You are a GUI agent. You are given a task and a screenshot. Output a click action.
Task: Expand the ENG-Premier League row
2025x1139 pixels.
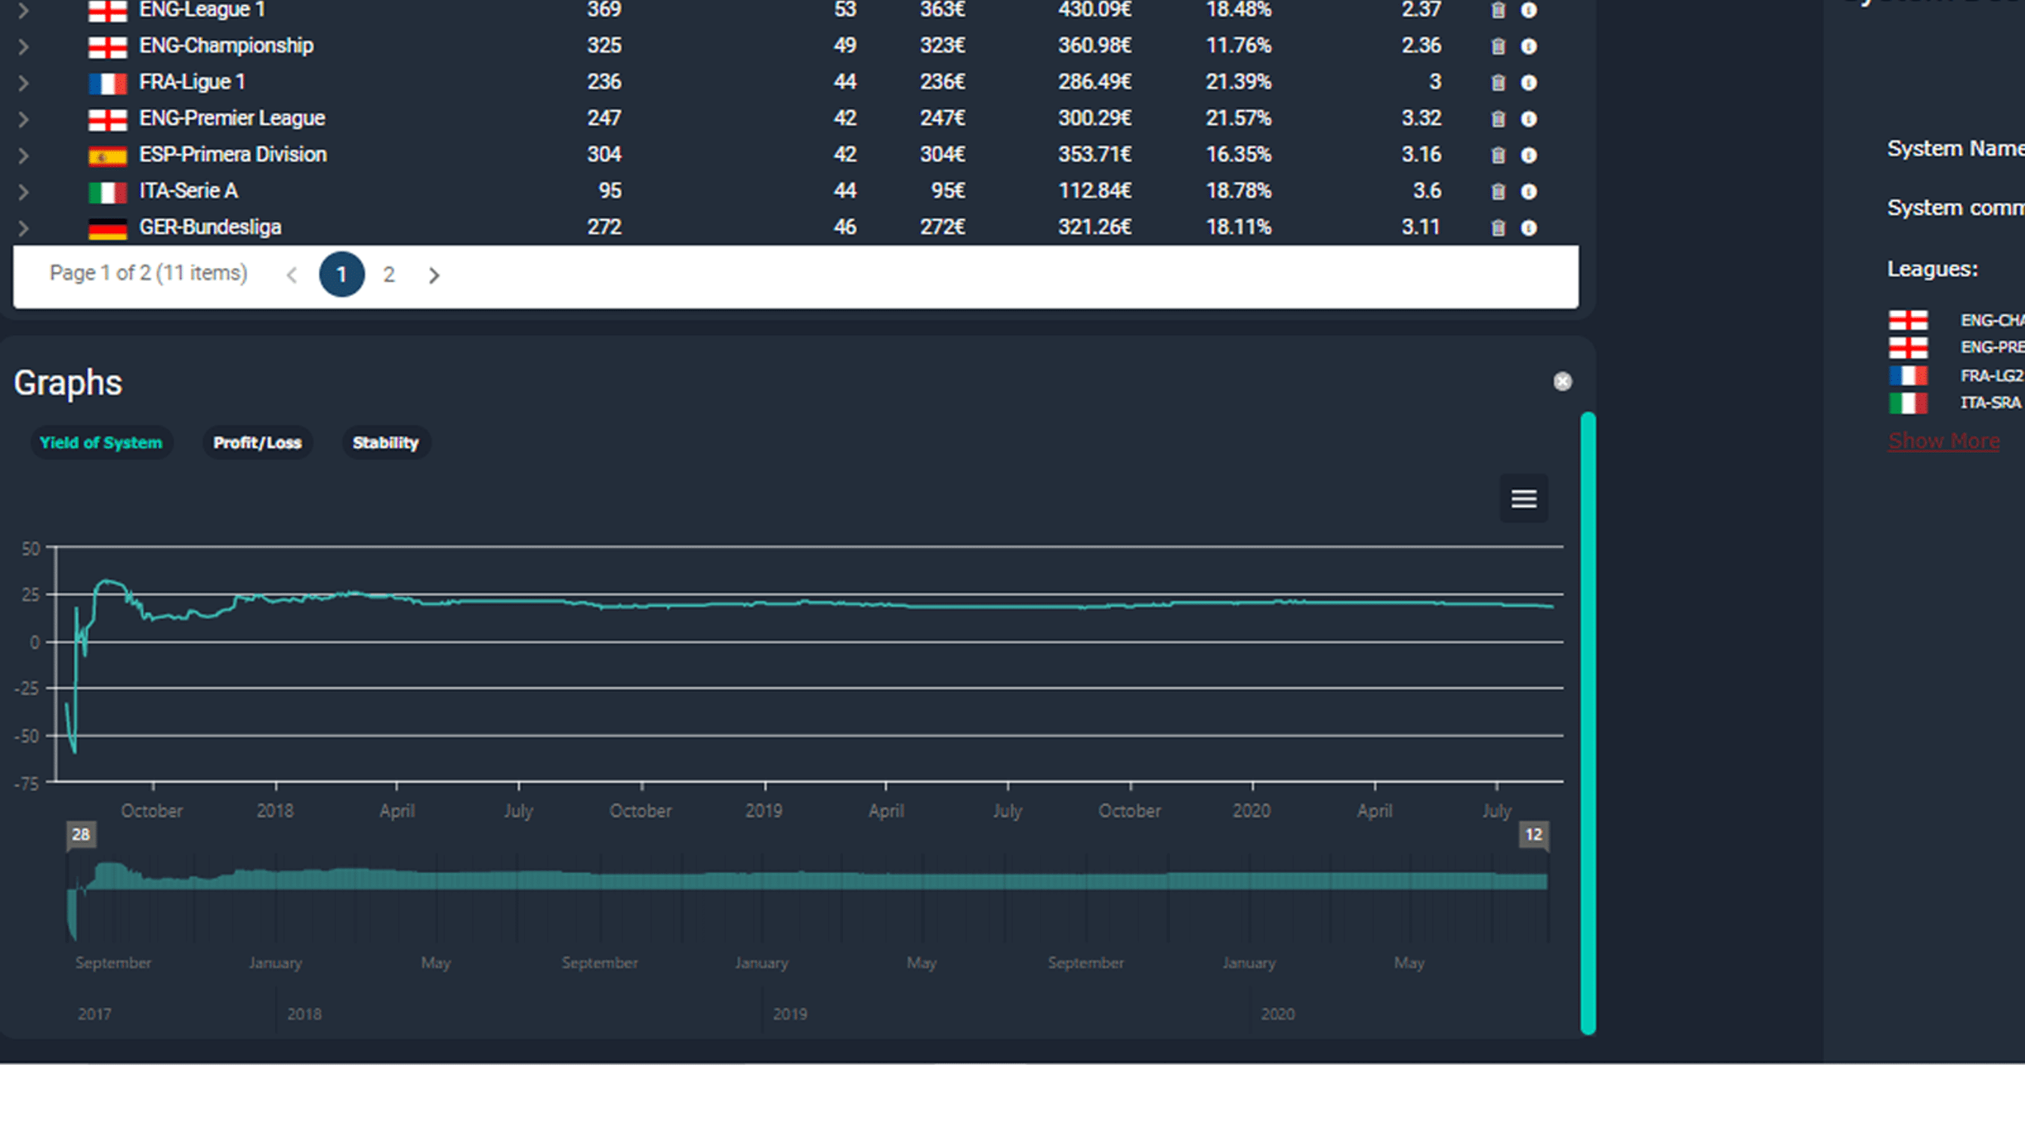click(x=23, y=118)
